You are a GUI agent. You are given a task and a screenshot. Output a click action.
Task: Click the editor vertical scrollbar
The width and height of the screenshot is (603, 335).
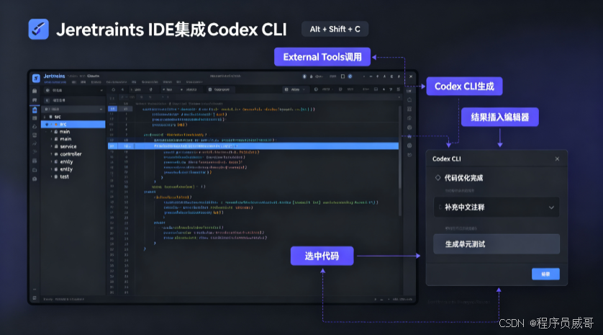pos(400,161)
